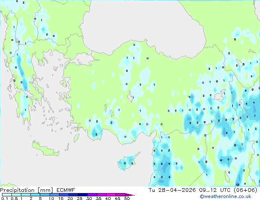Click the '13' precipitation value on map
Viewport: 260px width, 200px height.
pyautogui.click(x=237, y=184)
